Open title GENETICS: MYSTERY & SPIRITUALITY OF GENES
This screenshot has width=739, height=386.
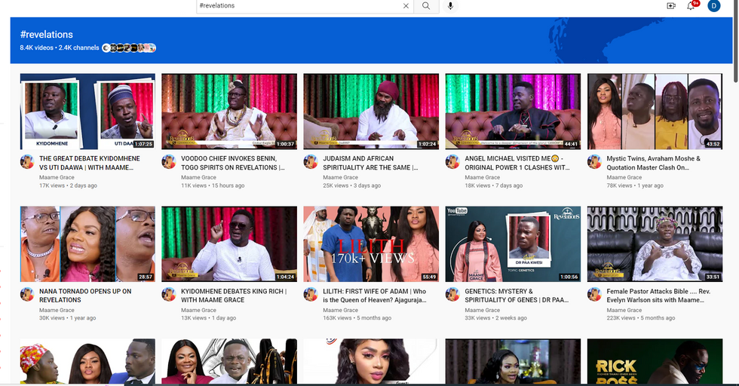pos(517,296)
